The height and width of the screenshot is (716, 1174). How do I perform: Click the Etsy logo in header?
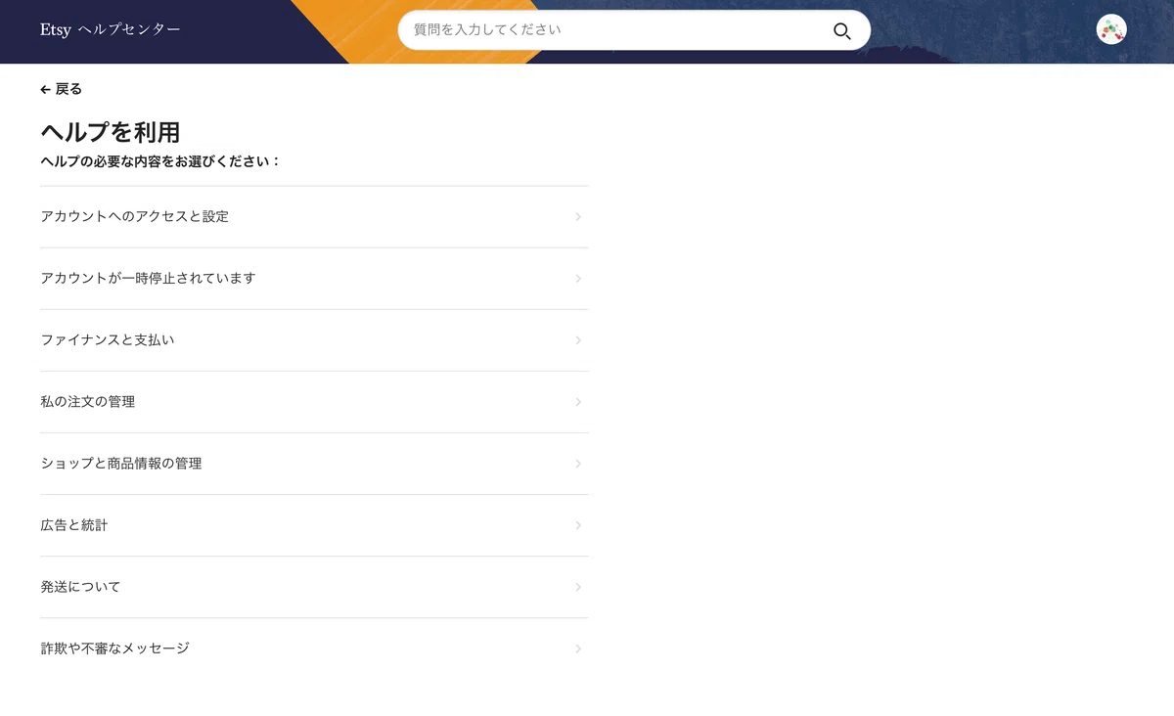[x=56, y=29]
